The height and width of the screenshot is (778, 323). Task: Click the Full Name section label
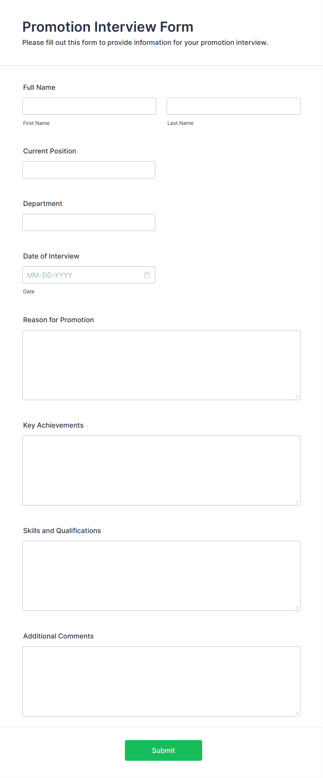pos(39,87)
